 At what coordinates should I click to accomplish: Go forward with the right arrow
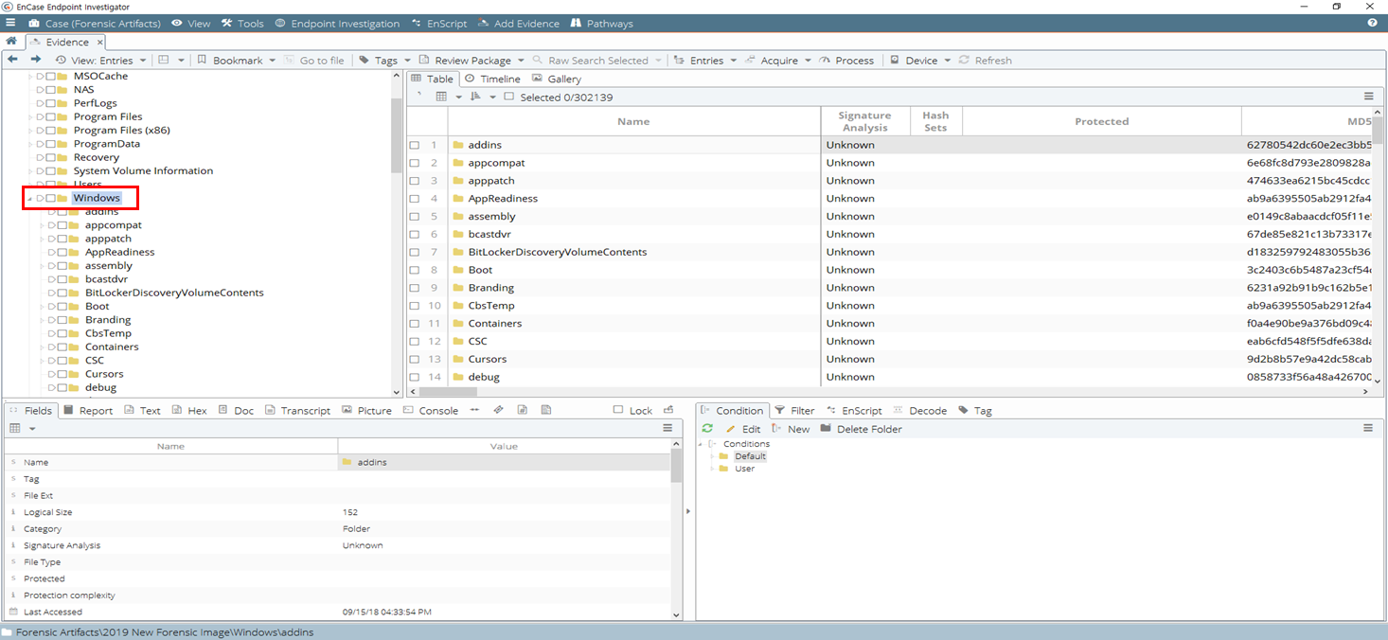click(36, 60)
